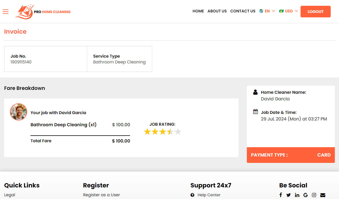The width and height of the screenshot is (339, 199).
Task: Open the LinkedIn social icon
Action: point(297,195)
